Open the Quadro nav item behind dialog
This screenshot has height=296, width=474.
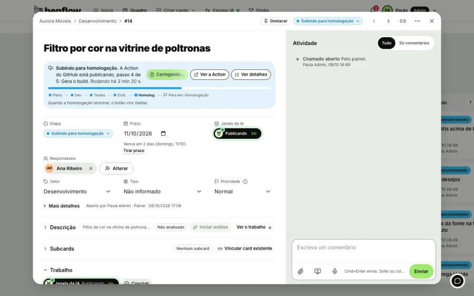(135, 11)
